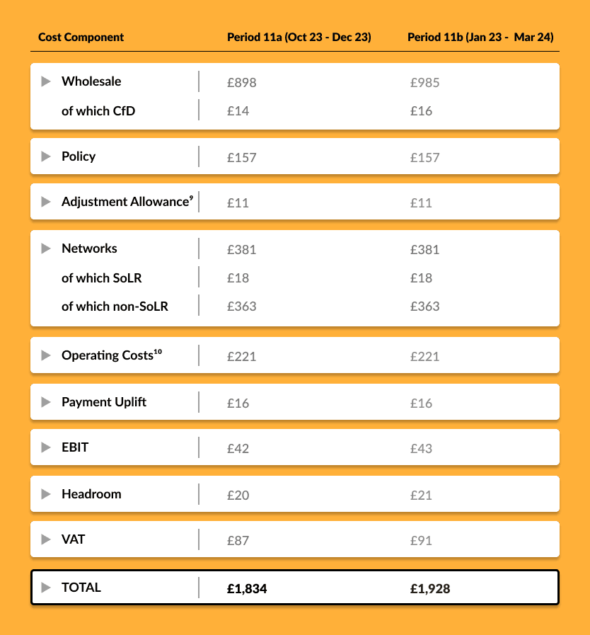The width and height of the screenshot is (590, 635).
Task: Select the 'of which CfD' row label
Action: [x=98, y=111]
